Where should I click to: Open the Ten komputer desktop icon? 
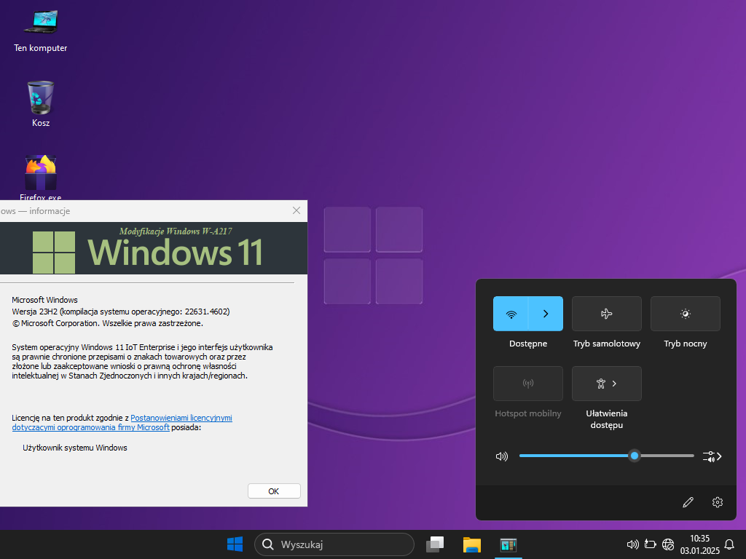(41, 23)
